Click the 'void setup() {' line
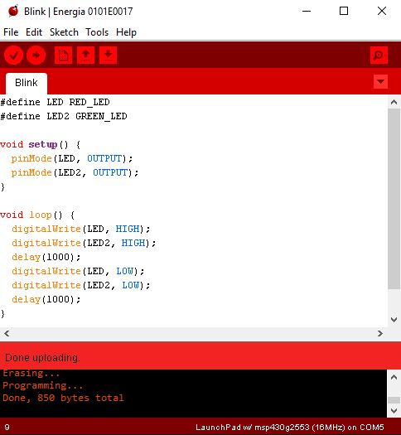The width and height of the screenshot is (401, 435). pos(41,144)
